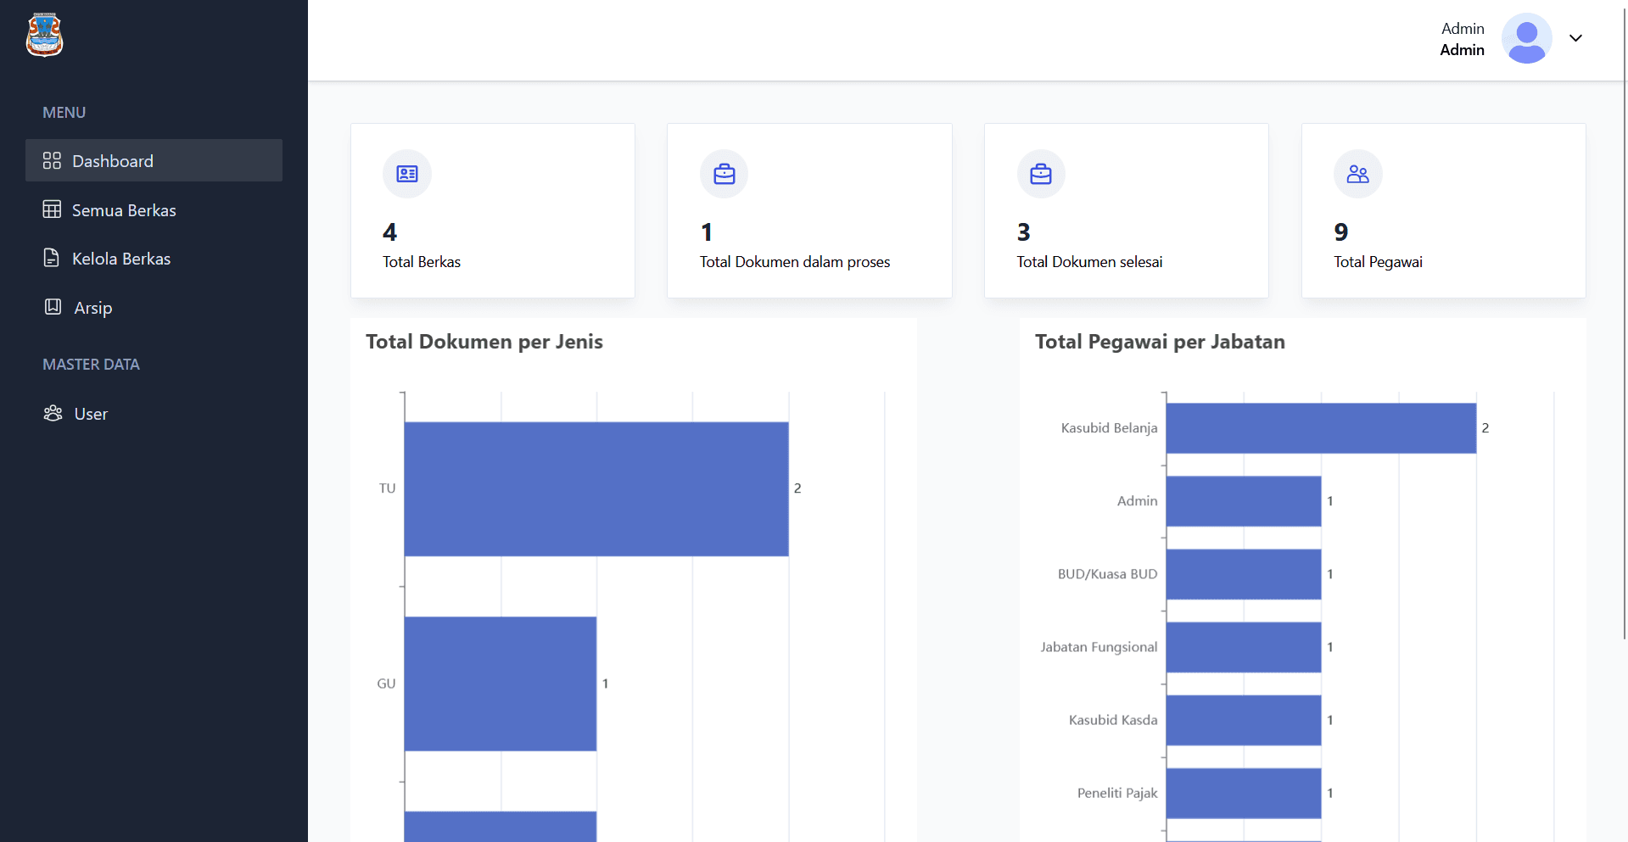Click the Admin avatar picture
1628x842 pixels.
(1527, 38)
